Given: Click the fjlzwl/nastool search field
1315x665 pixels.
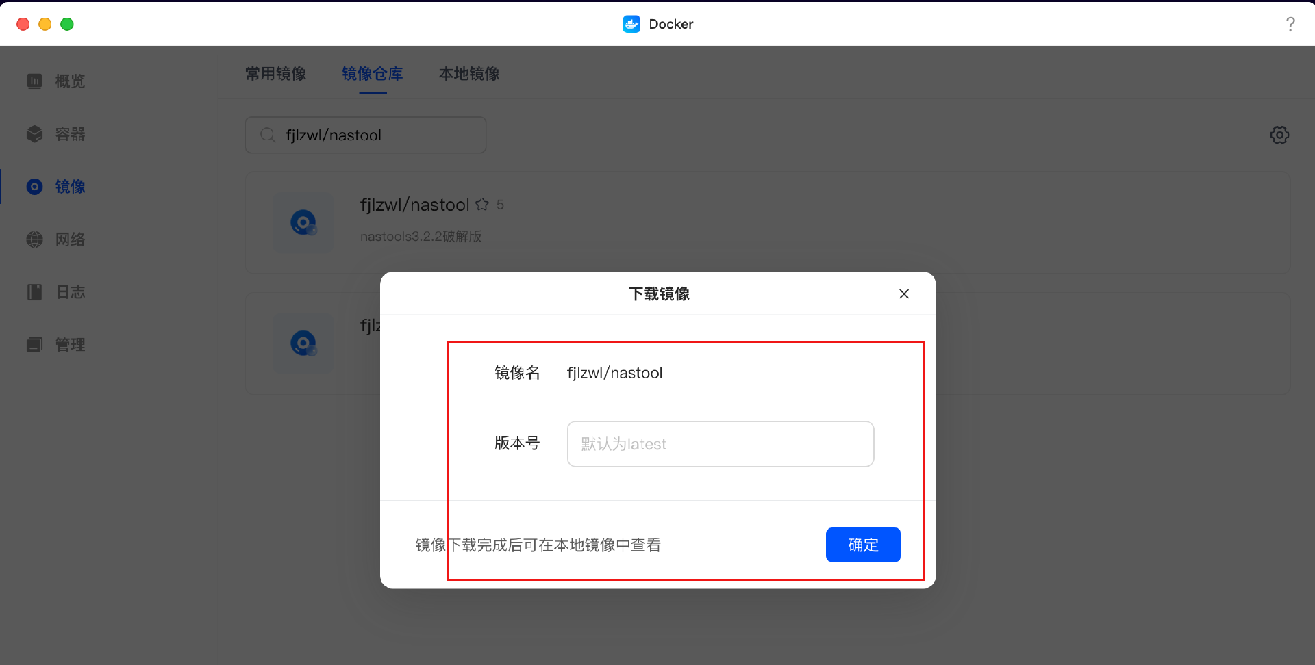Looking at the screenshot, I should 366,135.
